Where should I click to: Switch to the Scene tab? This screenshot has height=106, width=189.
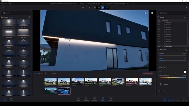pos(164,99)
